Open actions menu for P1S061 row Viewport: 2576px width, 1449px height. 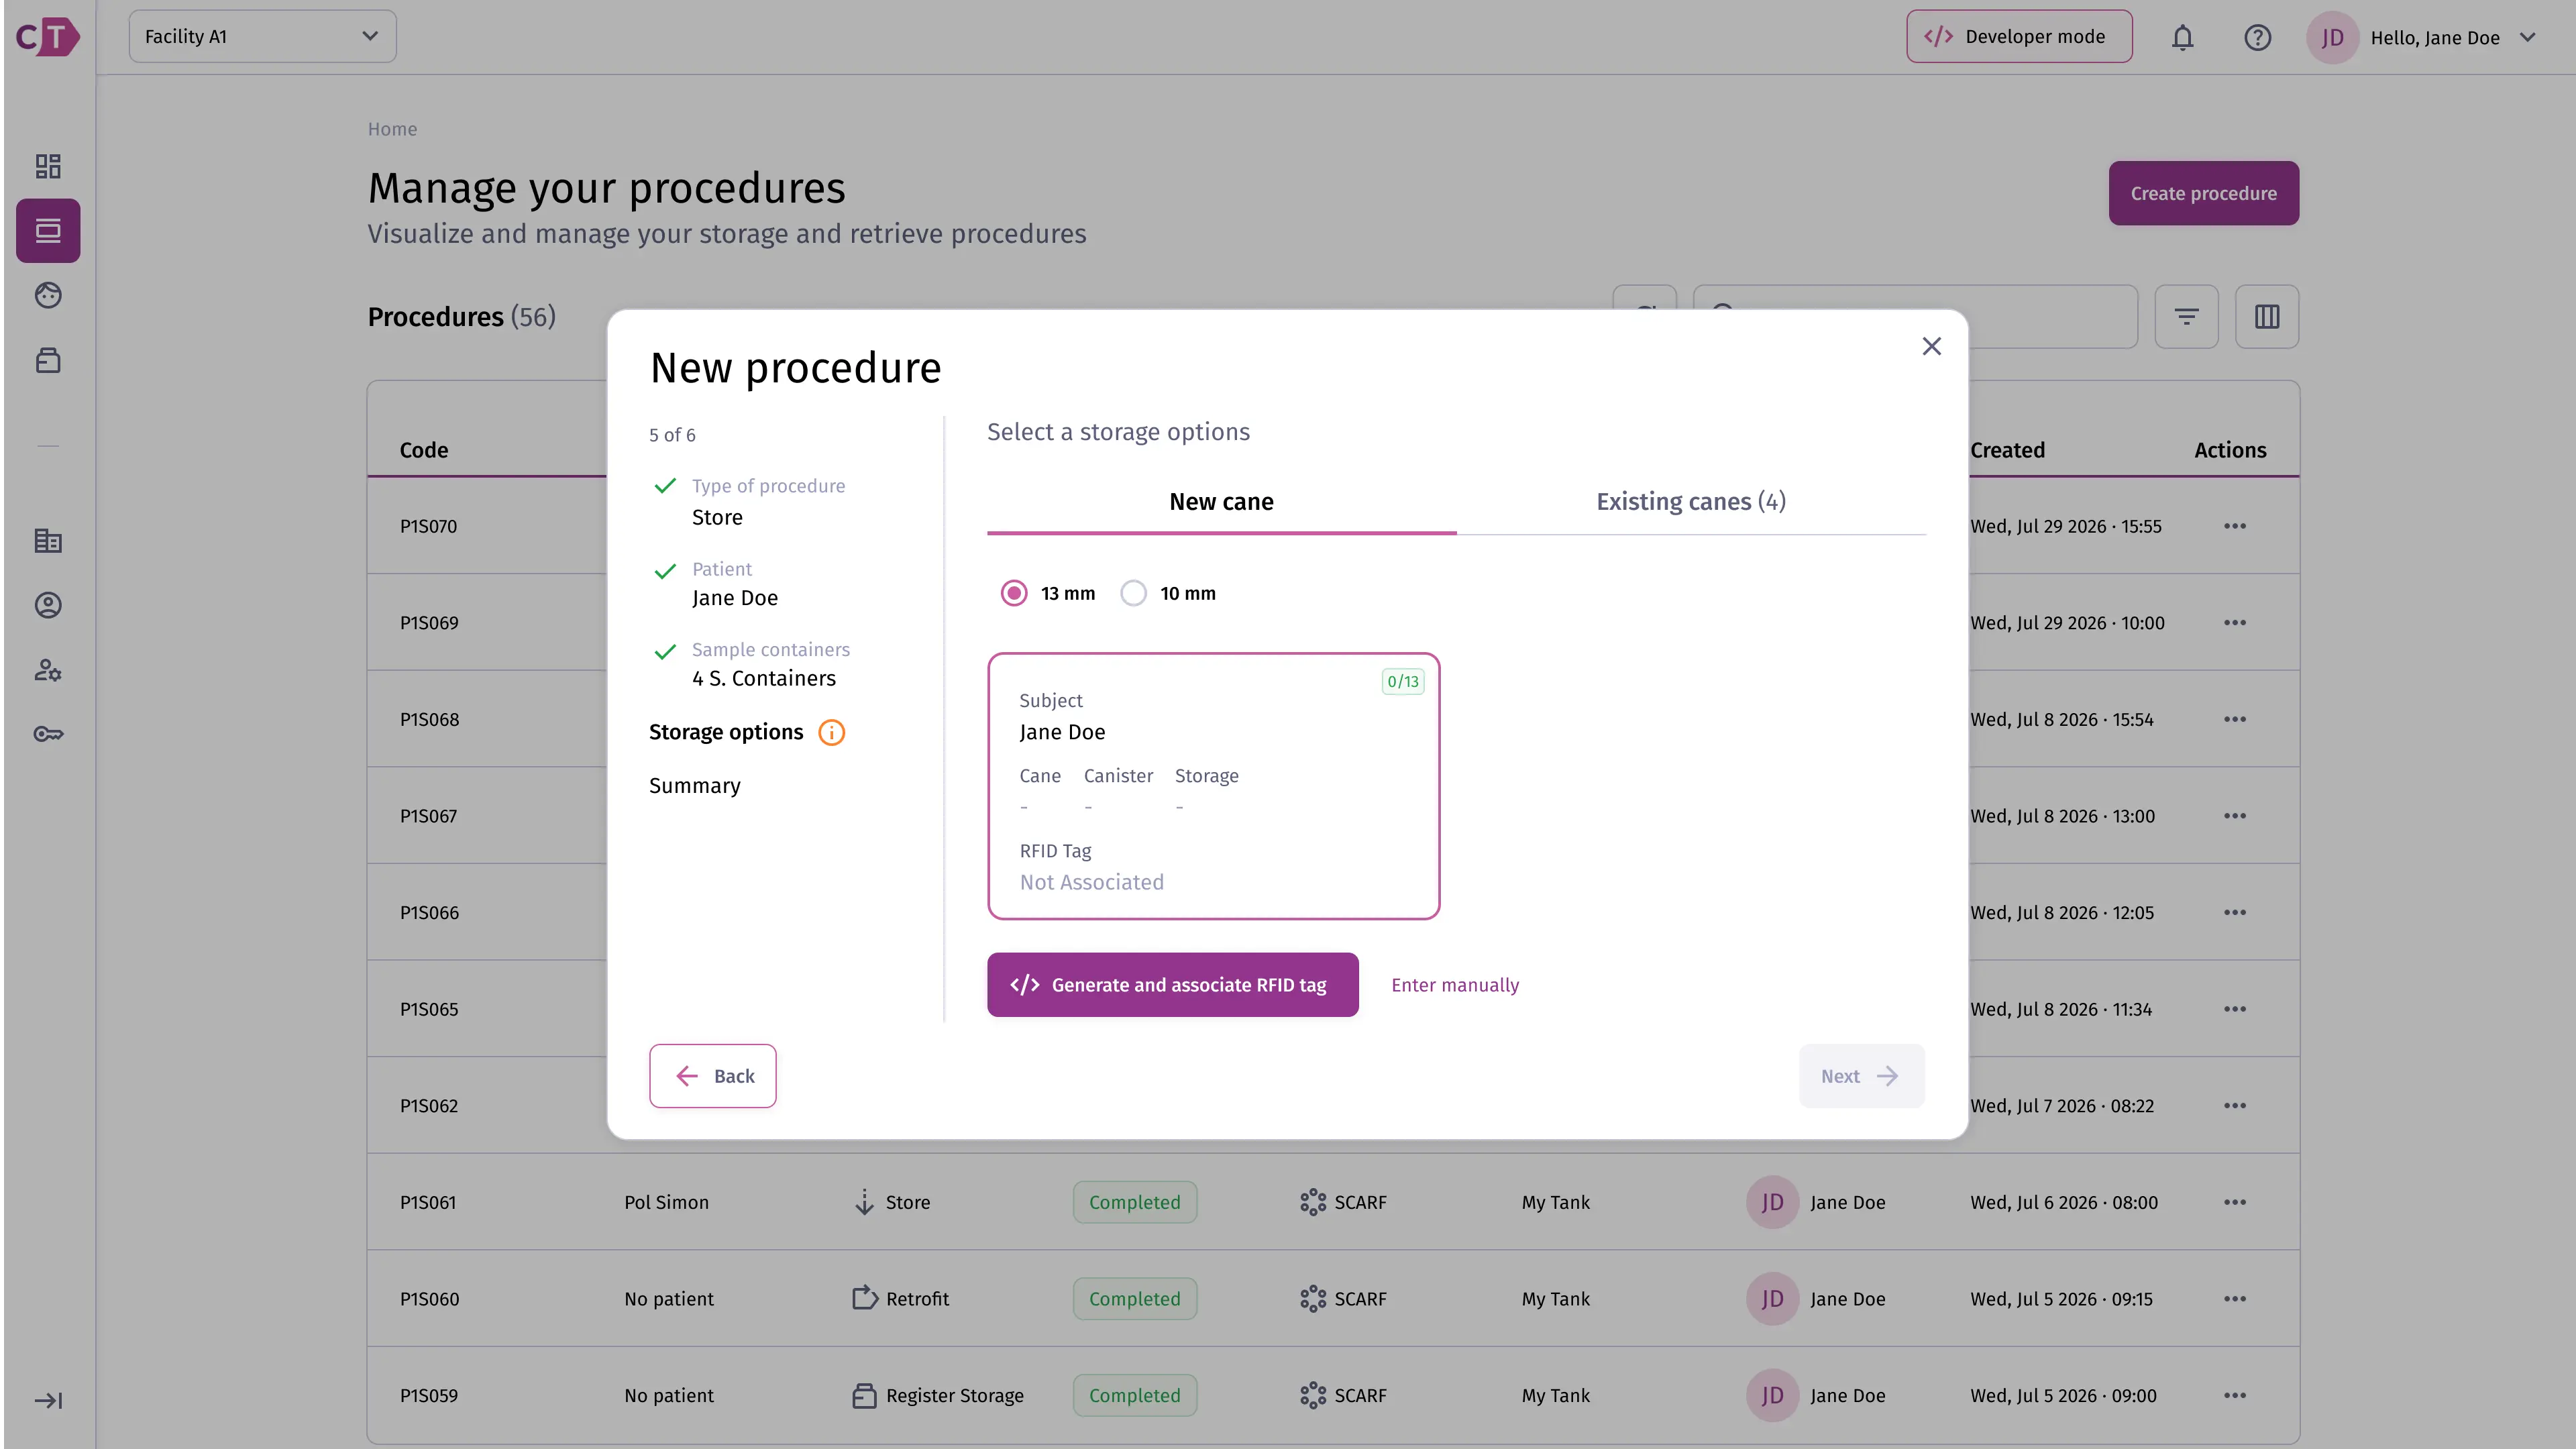[x=2235, y=1202]
